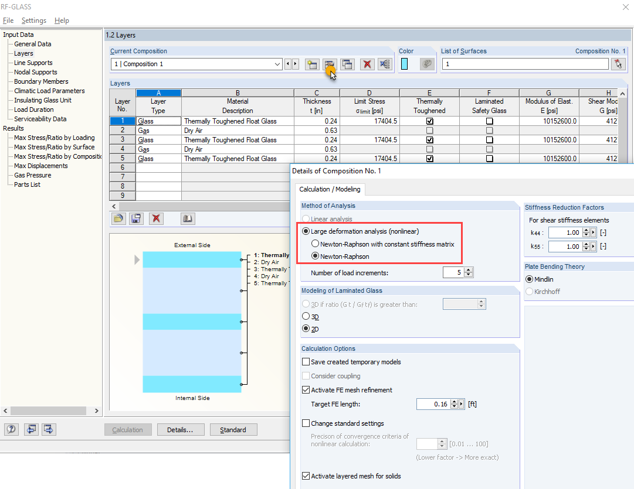This screenshot has width=634, height=489.
Task: Increase number of load increments
Action: point(468,270)
